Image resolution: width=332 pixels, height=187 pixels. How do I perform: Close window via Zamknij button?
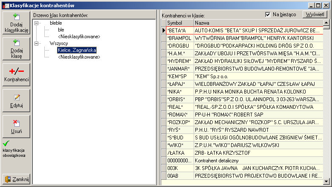16,179
